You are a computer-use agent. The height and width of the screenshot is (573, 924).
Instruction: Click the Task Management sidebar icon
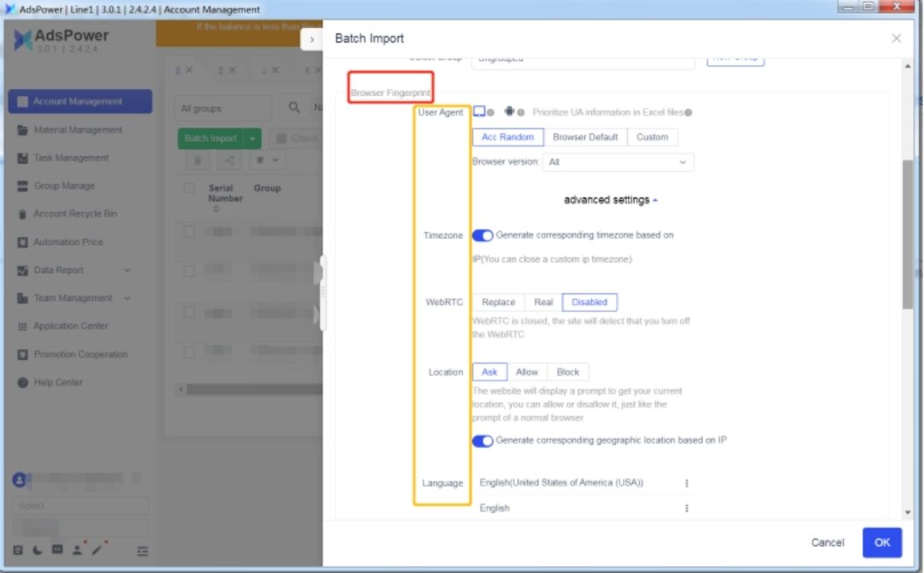pyautogui.click(x=22, y=158)
